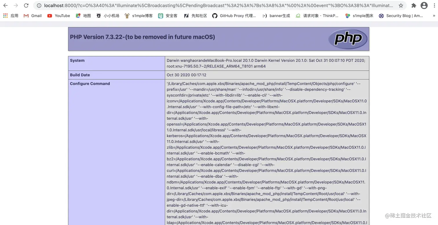Image resolution: width=438 pixels, height=225 pixels.
Task: Open the GitHub Proxy bookmark
Action: [x=234, y=16]
